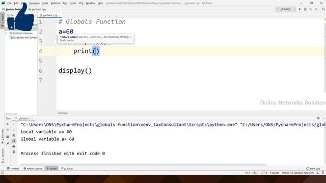The height and width of the screenshot is (183, 326).
Task: Open the Edit menu
Action: (16, 3)
